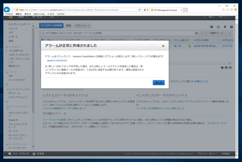Click the speech bubble feedback icon in toolbar
The height and width of the screenshot is (162, 242).
coord(212,27)
